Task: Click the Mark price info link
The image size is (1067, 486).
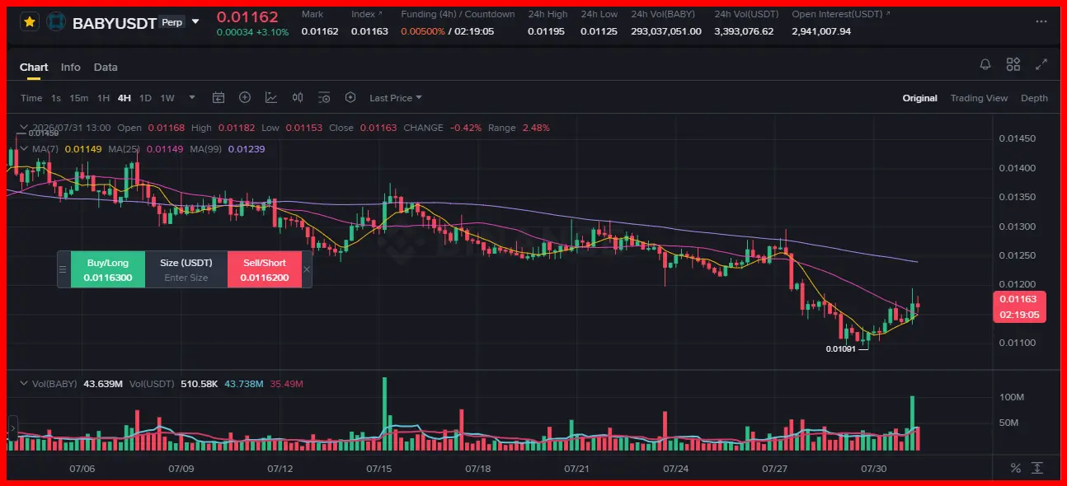Action: point(314,14)
